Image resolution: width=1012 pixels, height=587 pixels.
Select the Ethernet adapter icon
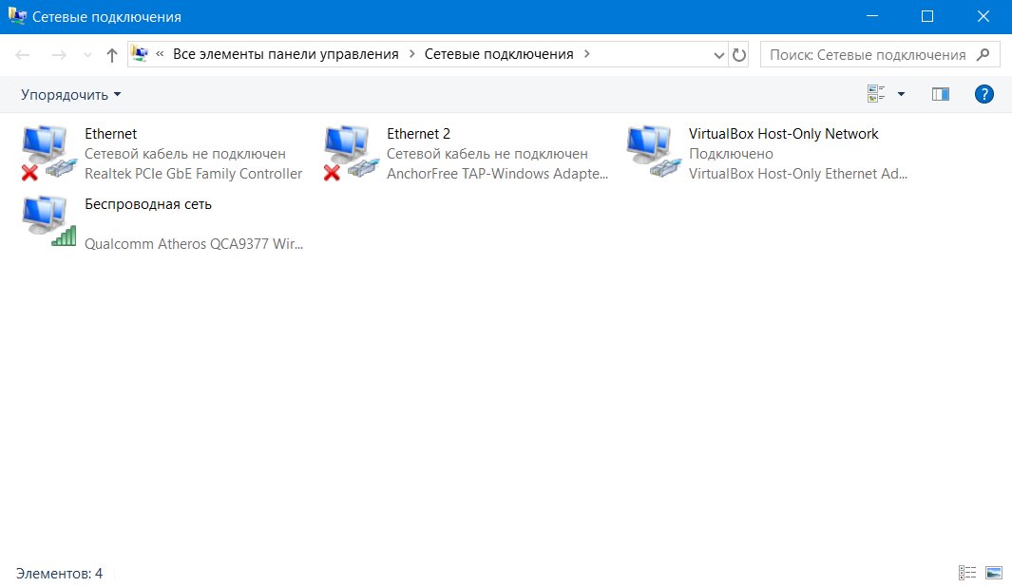coord(49,154)
